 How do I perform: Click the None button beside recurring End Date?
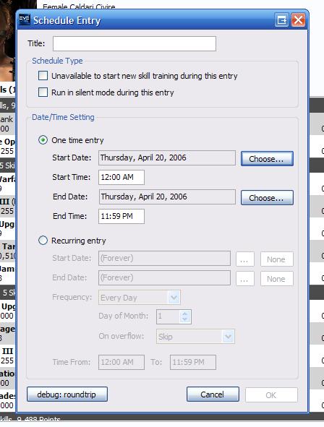(276, 279)
